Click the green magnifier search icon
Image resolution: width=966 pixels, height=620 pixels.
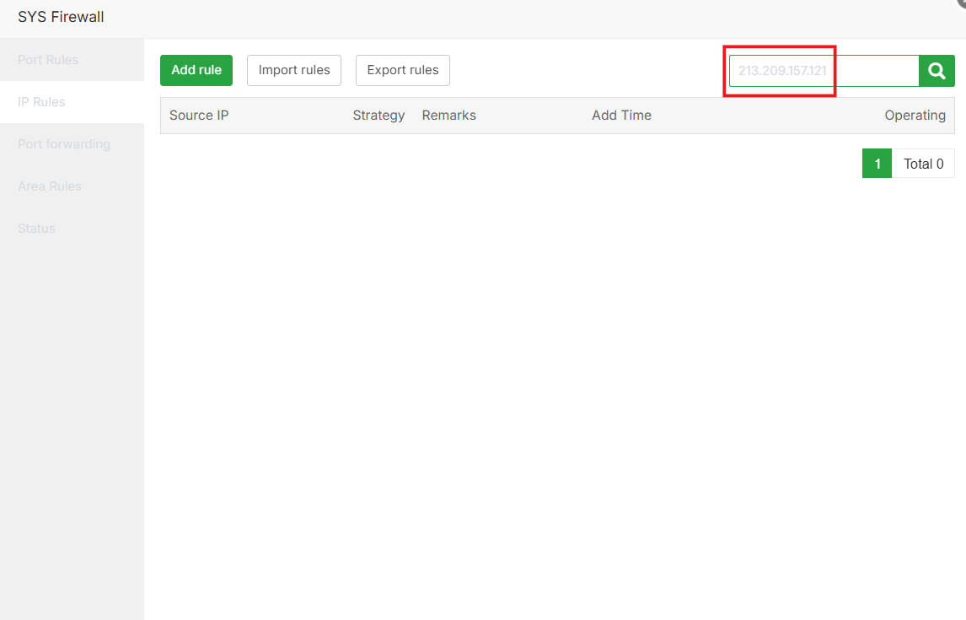click(936, 71)
